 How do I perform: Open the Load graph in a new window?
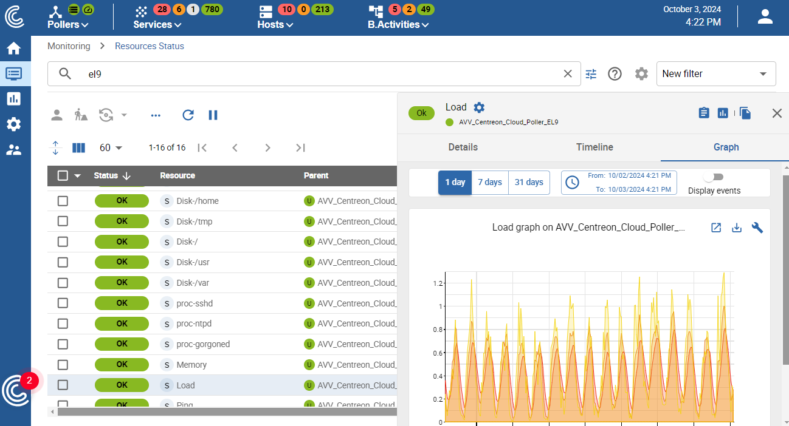716,228
